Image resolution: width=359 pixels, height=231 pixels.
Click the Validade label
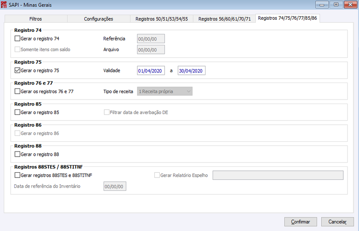pyautogui.click(x=112, y=70)
